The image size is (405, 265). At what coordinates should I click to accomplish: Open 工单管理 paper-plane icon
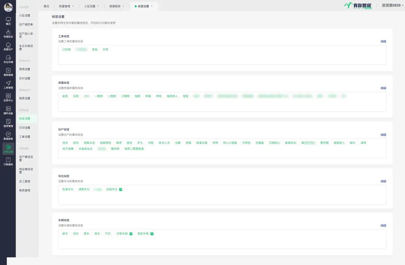(8, 84)
